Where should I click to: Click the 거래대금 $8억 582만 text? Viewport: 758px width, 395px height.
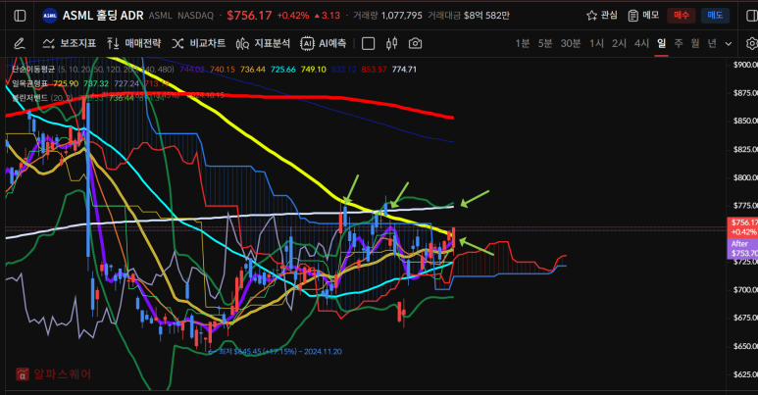point(469,16)
